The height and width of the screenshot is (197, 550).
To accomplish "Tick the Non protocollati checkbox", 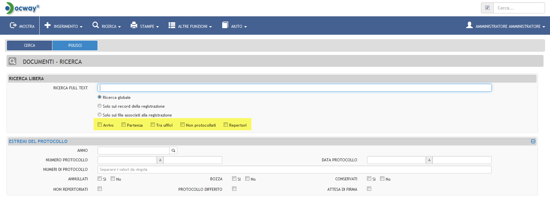I will pyautogui.click(x=183, y=125).
